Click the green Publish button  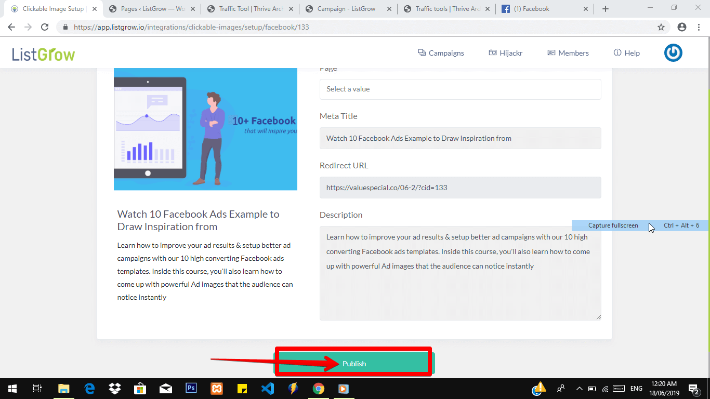tap(354, 363)
